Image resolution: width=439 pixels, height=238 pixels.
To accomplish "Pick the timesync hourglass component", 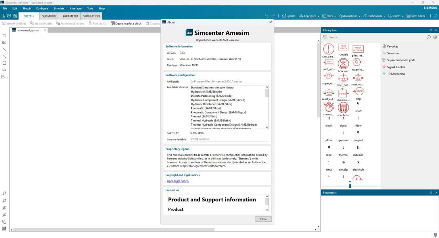I will [x=343, y=63].
